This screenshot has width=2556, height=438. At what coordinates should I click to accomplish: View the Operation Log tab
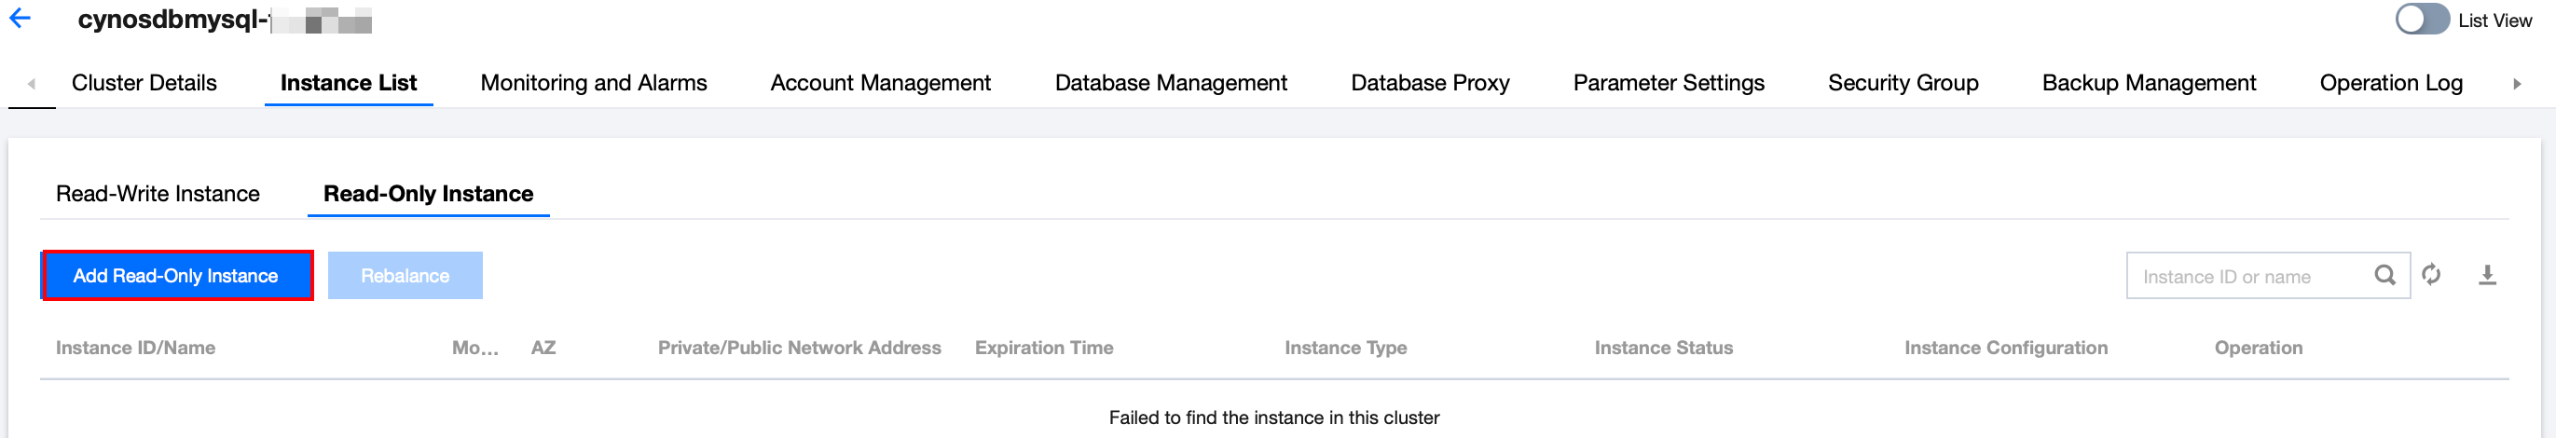coord(2390,83)
